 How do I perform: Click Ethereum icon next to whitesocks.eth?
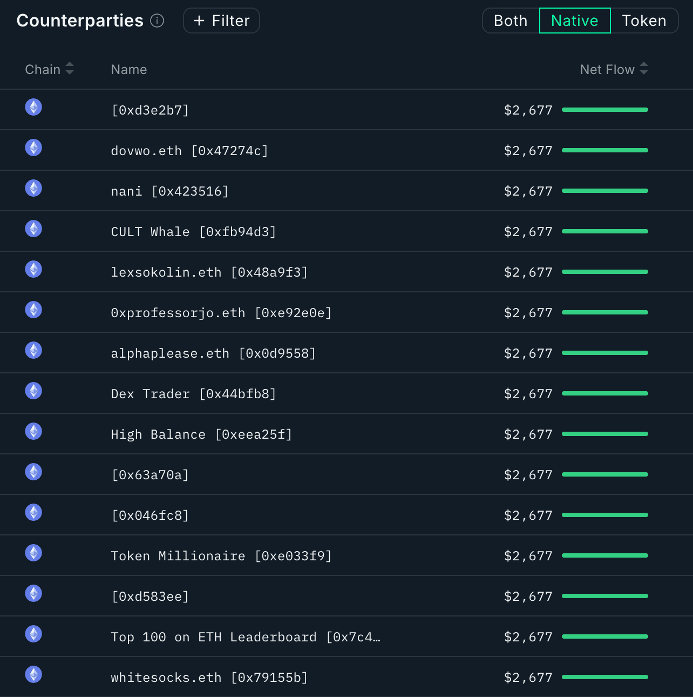[x=33, y=674]
